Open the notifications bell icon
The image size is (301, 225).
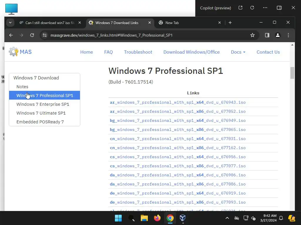[281, 218]
